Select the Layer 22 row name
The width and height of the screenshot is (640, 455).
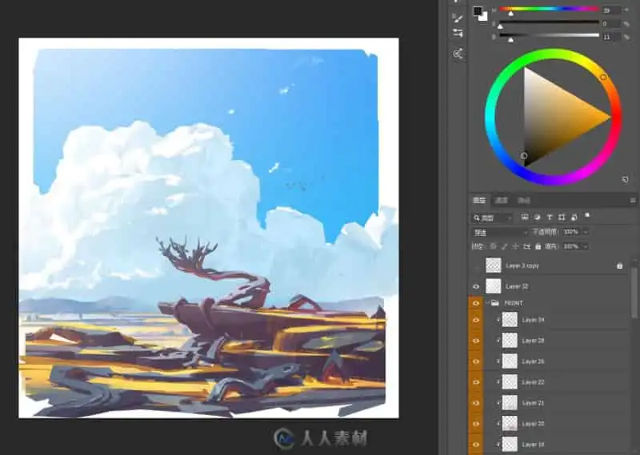point(533,382)
